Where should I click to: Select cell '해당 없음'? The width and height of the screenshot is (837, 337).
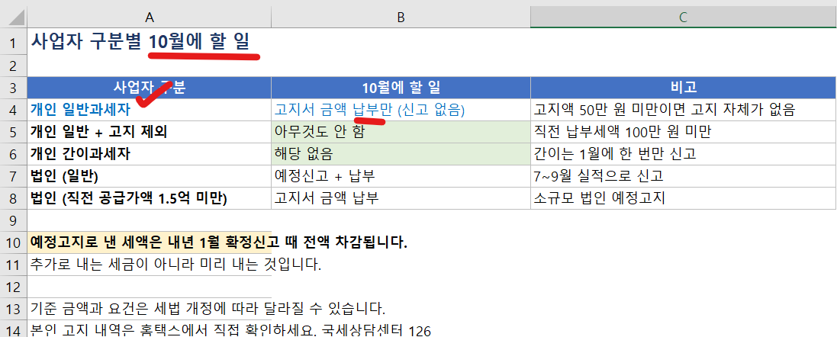401,154
